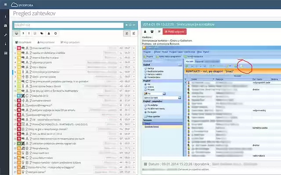
Task: Expand the 'Povpraševanje' row arrow
Action: coord(133,148)
